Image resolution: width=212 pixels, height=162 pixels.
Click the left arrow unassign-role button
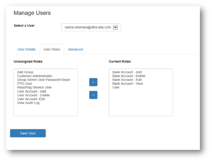93,95
